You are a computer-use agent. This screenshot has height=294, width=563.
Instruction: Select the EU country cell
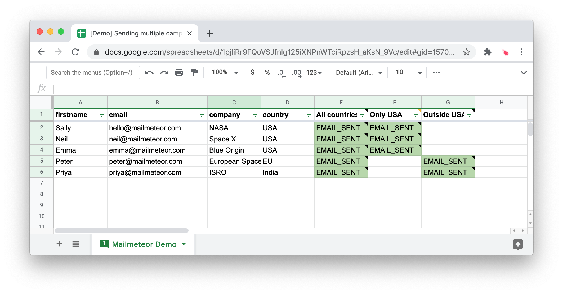pos(288,161)
